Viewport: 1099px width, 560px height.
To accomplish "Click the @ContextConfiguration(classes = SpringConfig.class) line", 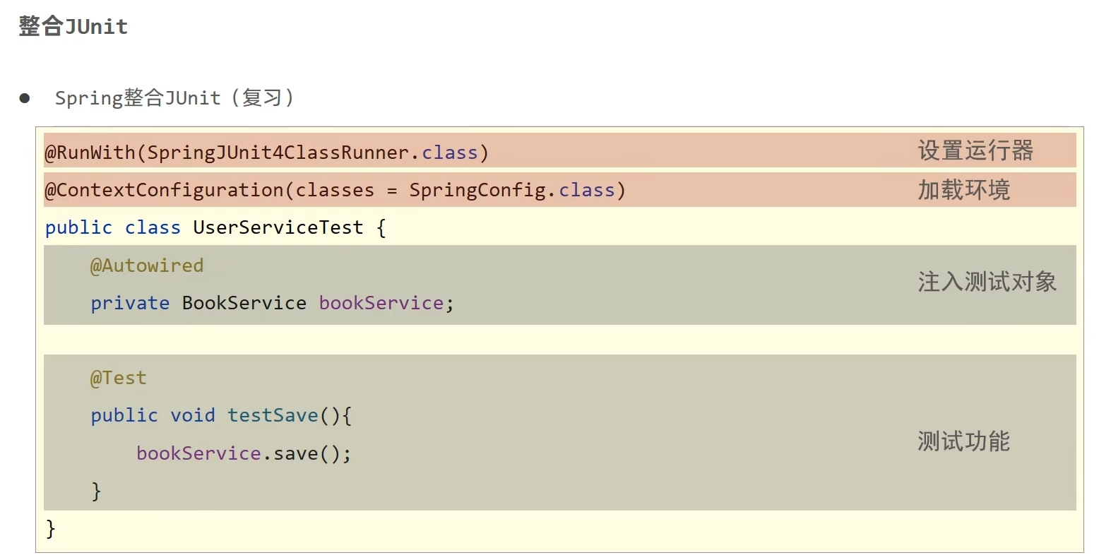I will 335,190.
